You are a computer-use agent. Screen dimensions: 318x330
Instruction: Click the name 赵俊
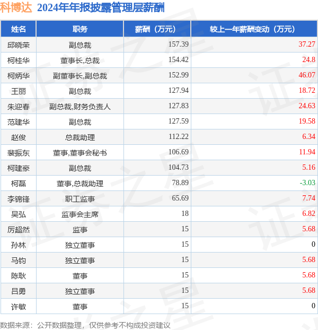(x=19, y=137)
